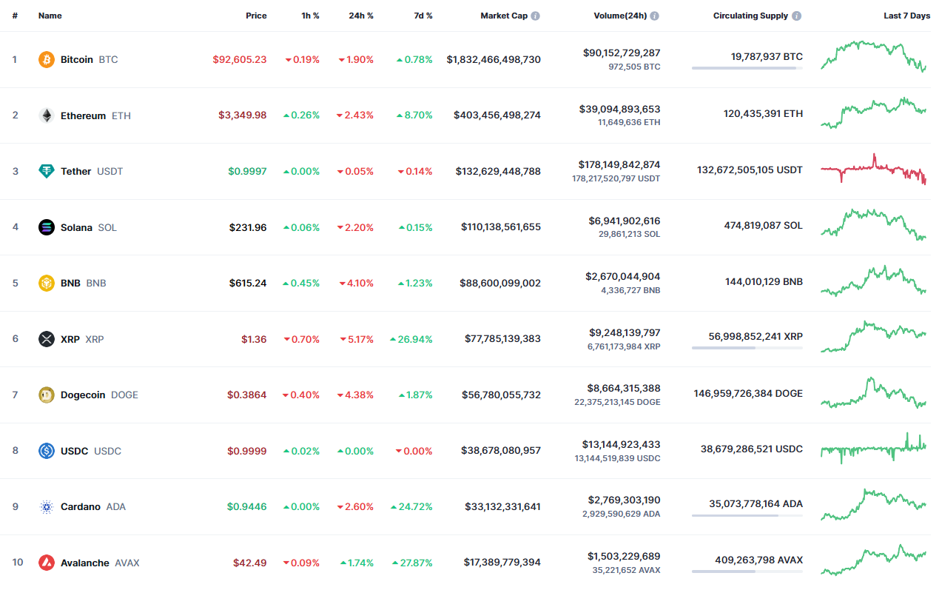Click Solana volume $6,941,902,616

tap(624, 221)
